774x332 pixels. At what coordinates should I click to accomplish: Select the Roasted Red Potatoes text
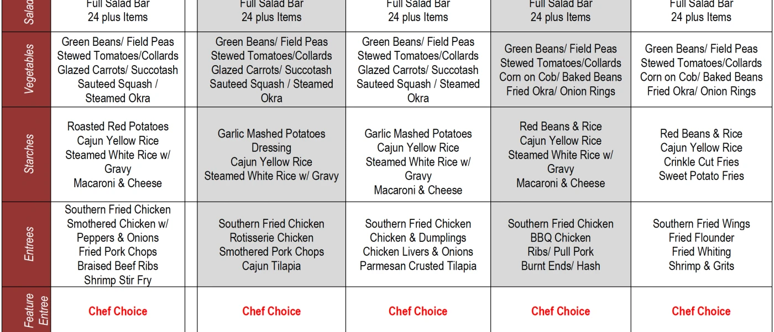(x=118, y=127)
